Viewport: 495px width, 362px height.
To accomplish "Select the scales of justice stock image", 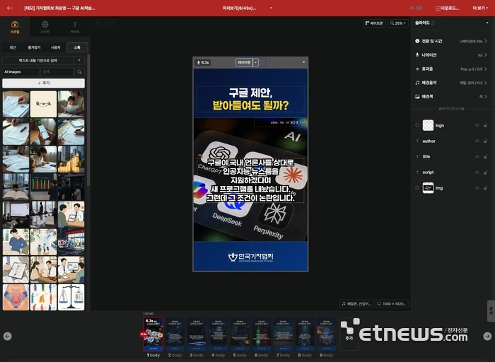I will click(71, 297).
